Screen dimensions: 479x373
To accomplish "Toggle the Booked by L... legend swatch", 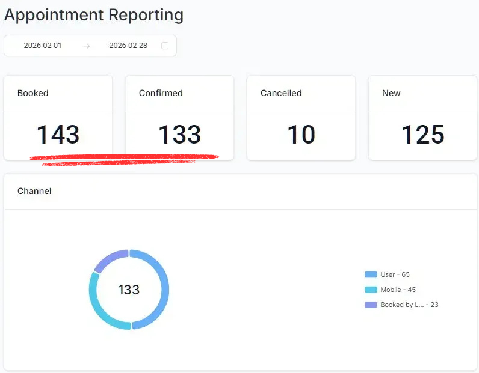I will [371, 305].
